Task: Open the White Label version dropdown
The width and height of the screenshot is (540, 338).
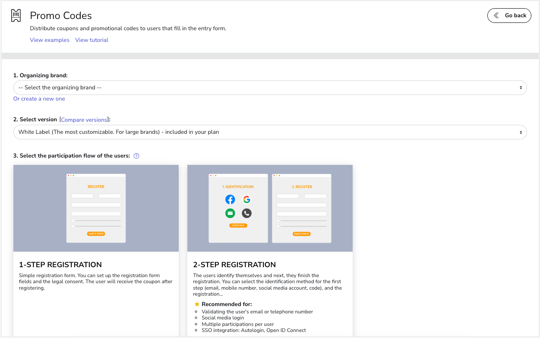Action: click(270, 132)
